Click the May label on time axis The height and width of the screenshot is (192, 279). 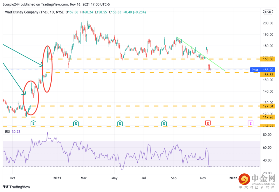point(114,178)
